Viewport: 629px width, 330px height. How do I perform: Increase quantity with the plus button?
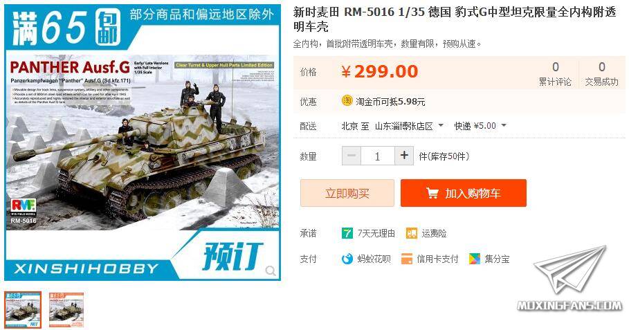tap(404, 156)
